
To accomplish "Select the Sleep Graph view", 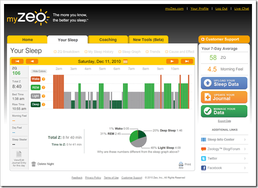I will pos(129,51).
